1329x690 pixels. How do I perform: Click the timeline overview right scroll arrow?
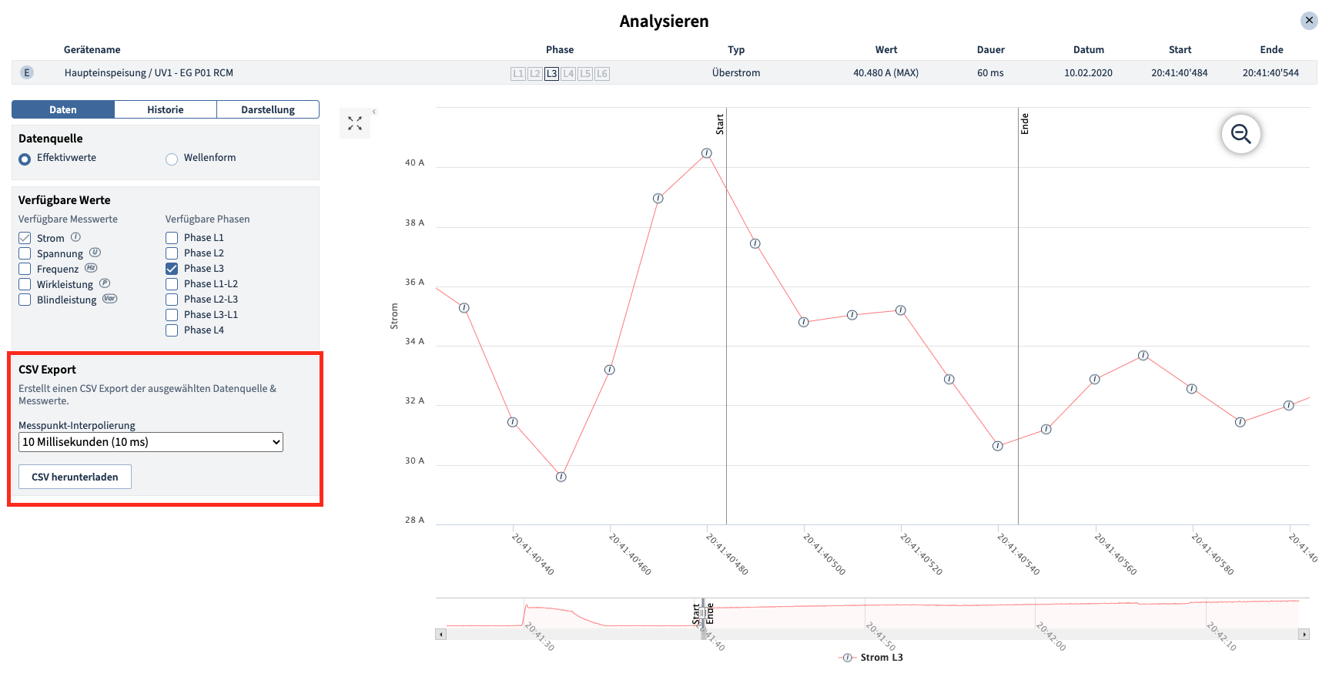[1304, 635]
